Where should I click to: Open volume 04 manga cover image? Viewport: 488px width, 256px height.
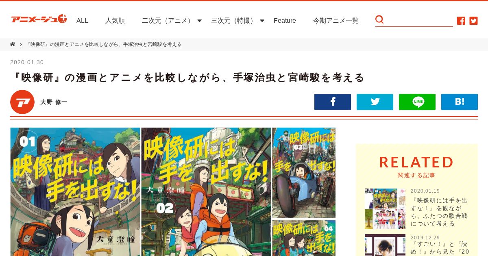[304, 238]
